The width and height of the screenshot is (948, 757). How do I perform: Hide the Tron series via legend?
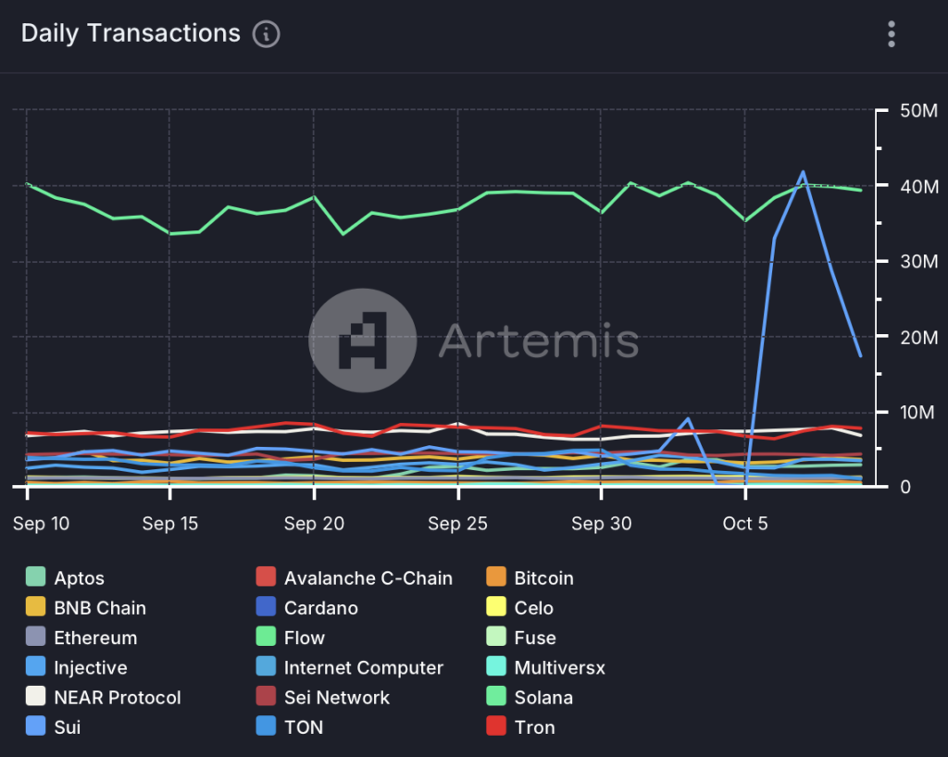tap(534, 727)
